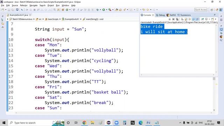Click the New file toolbar icon

3,10
